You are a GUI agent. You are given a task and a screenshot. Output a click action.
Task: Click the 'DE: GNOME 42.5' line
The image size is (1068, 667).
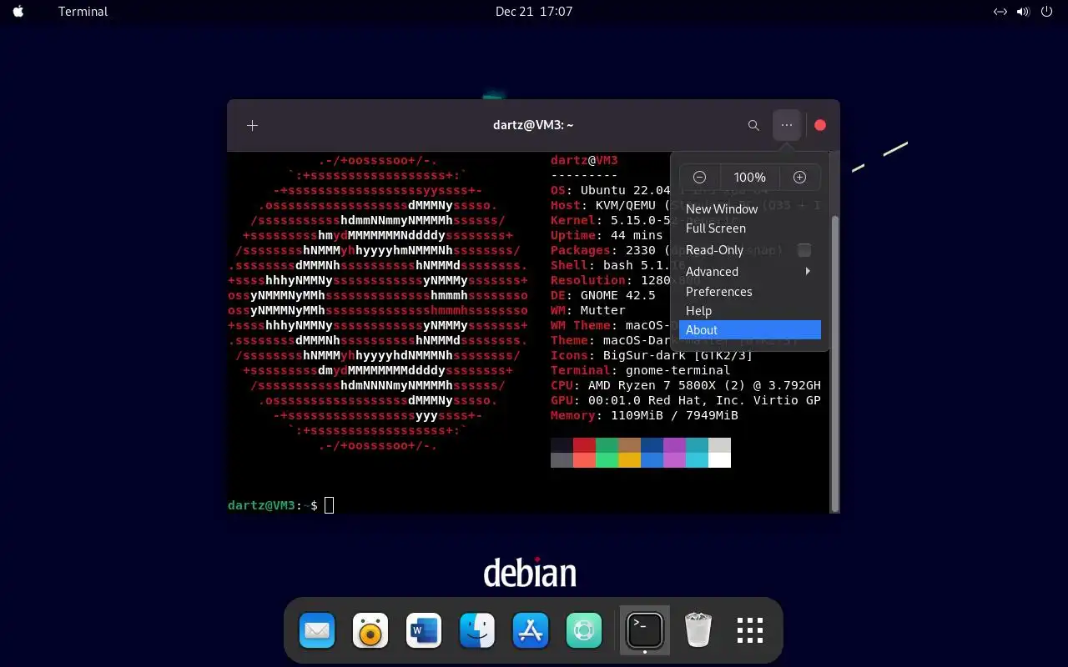(603, 295)
